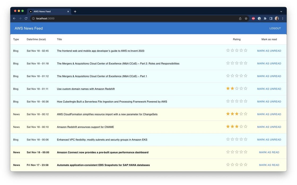Open the user profile avatar
This screenshot has width=297, height=185.
tap(277, 18)
